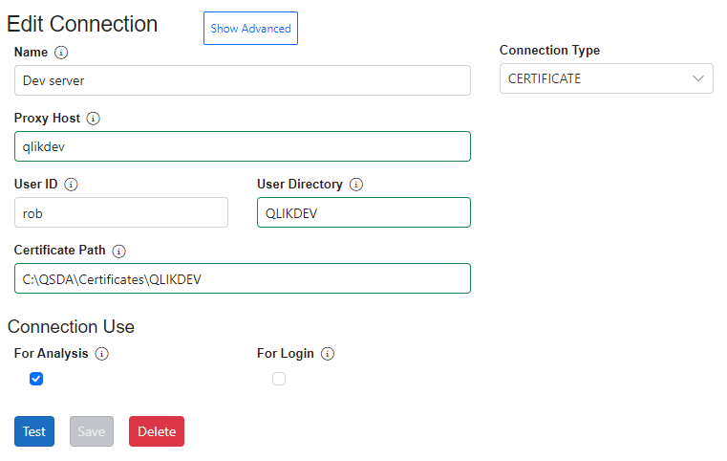
Task: Delete this connection
Action: point(157,431)
